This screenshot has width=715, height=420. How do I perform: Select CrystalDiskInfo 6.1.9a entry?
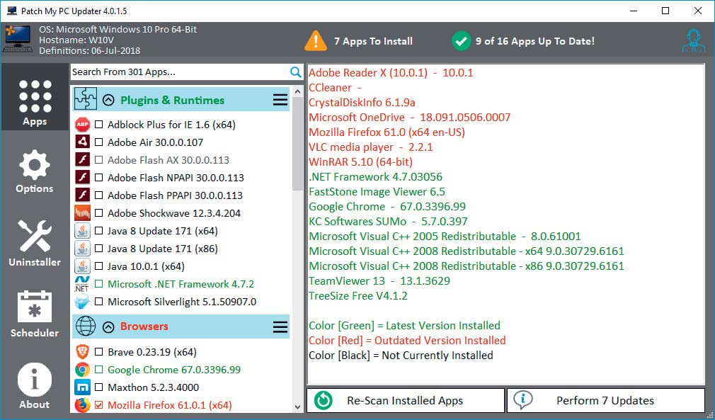click(x=362, y=102)
